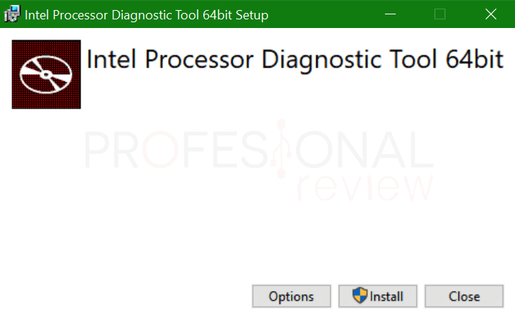Viewport: 515px width, 319px height.
Task: Click the red disc installer logo
Action: tap(46, 74)
